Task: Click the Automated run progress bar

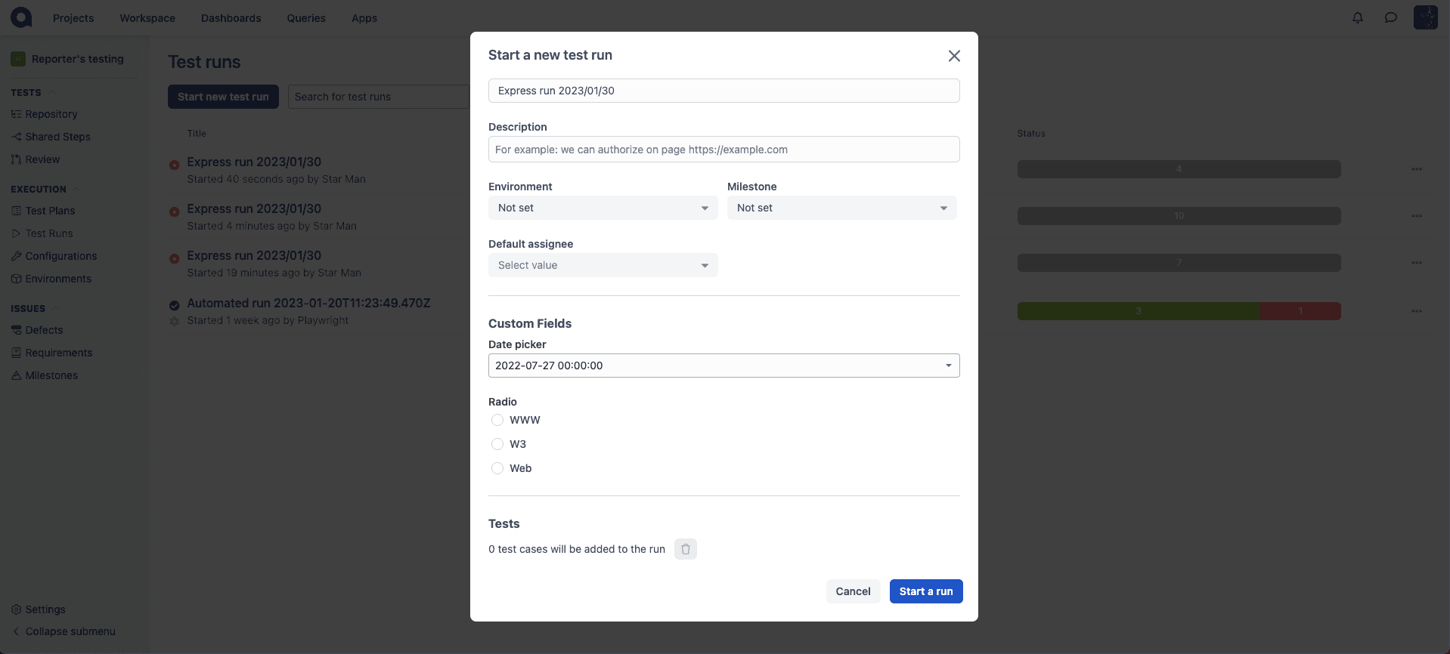Action: click(1179, 311)
